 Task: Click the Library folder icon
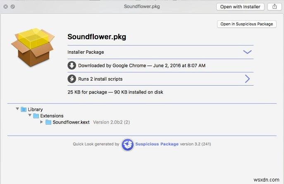(x=24, y=110)
